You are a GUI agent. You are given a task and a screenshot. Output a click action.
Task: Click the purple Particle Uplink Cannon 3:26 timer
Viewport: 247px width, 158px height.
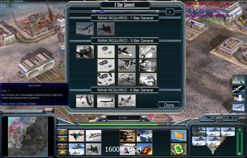point(207,16)
